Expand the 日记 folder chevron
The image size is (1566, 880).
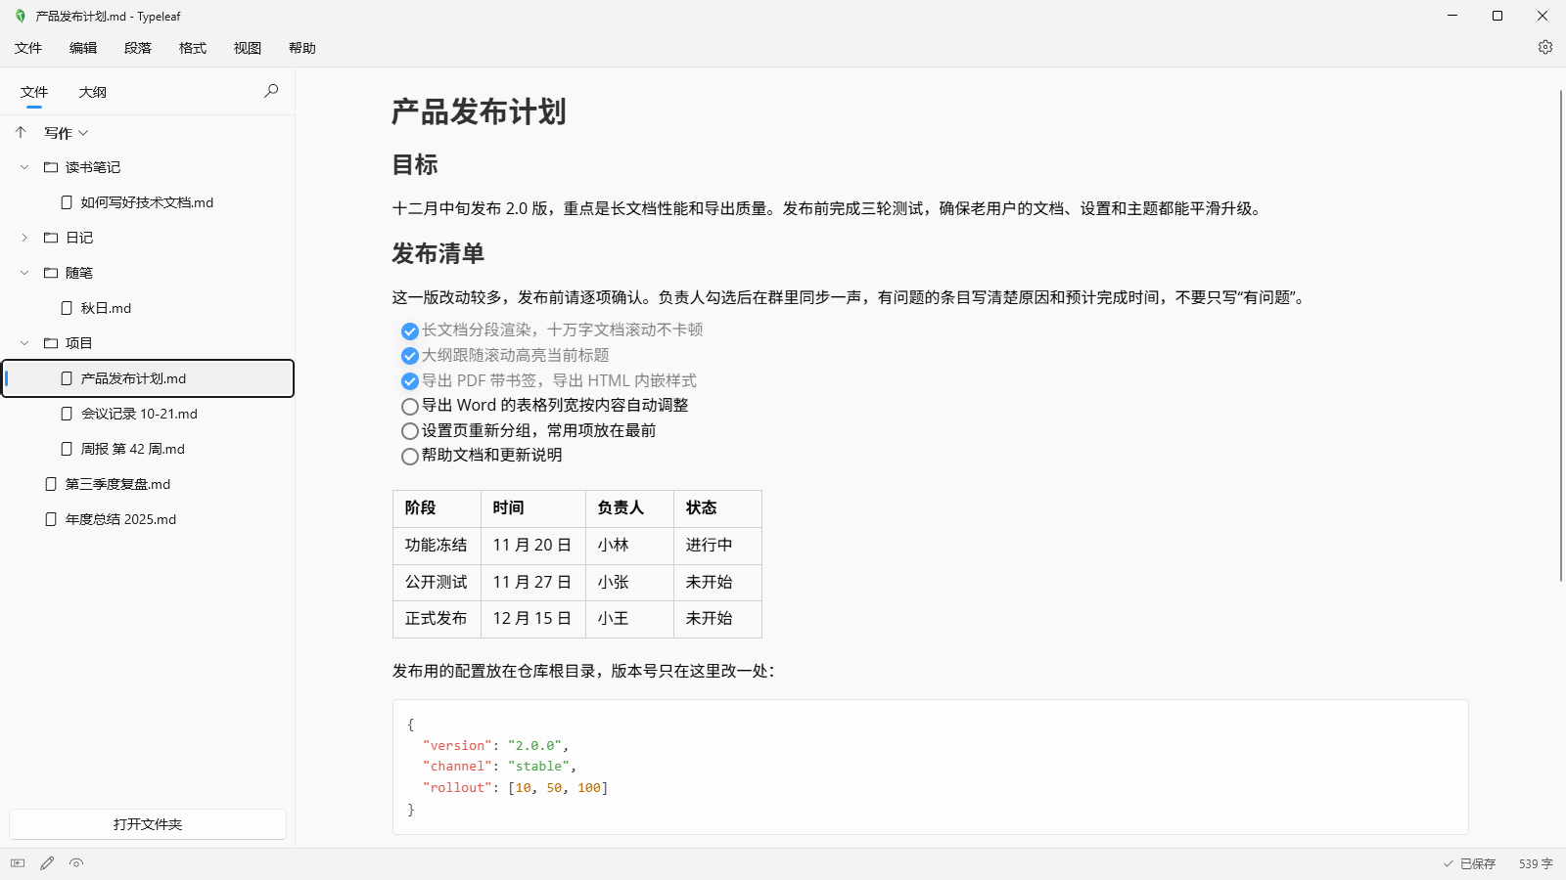tap(24, 238)
